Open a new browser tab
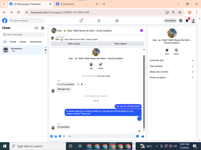Image resolution: width=201 pixels, height=150 pixels. pos(104,4)
